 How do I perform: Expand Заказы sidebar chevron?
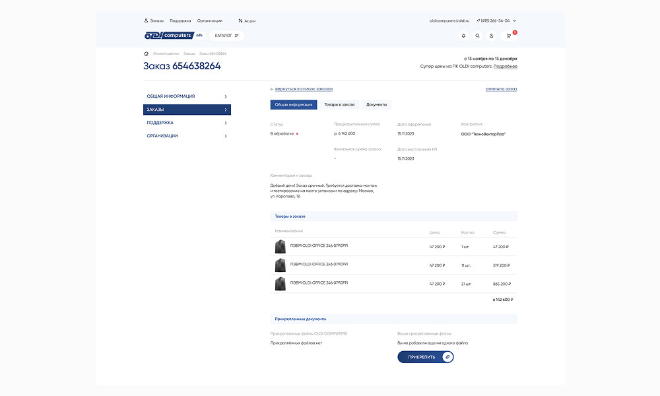pos(226,110)
